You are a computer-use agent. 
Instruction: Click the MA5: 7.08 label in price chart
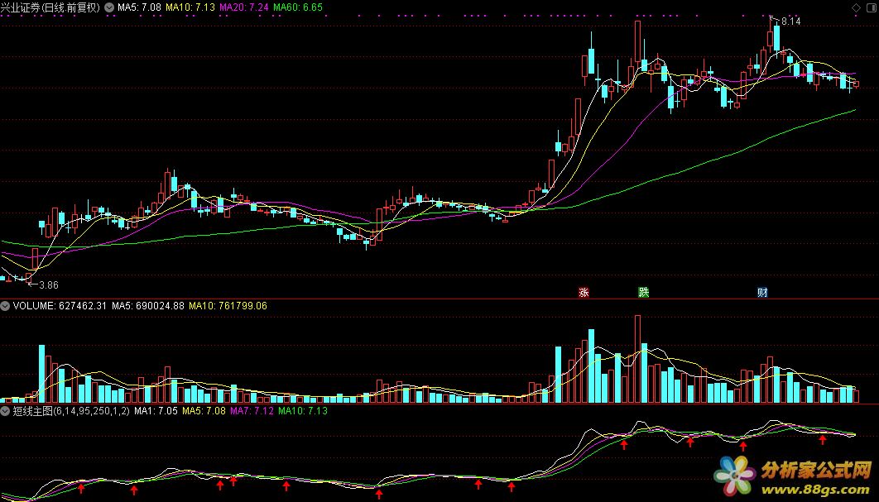pyautogui.click(x=139, y=7)
